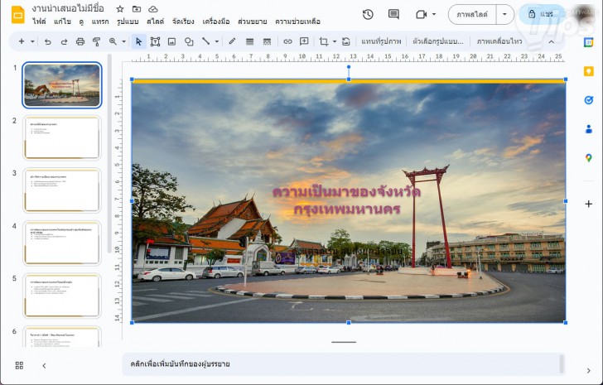Screen dimensions: 603x385
Task: Redo the last action
Action: click(x=64, y=41)
